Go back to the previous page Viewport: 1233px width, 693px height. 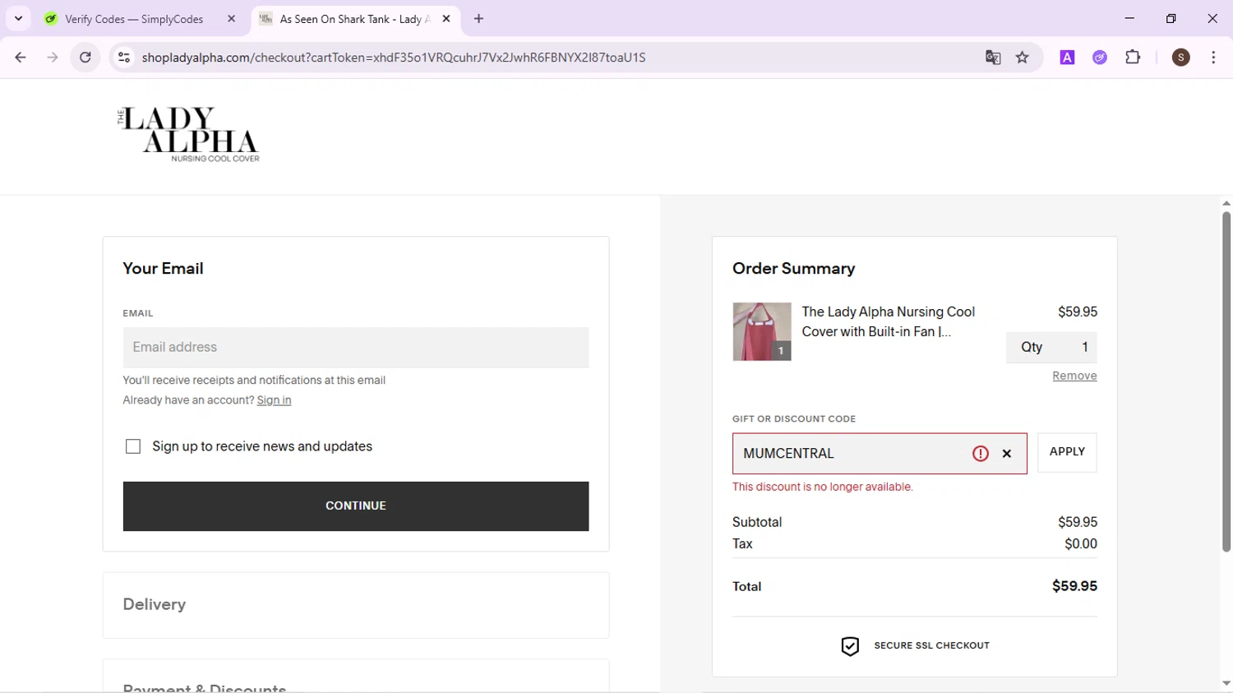[21, 58]
